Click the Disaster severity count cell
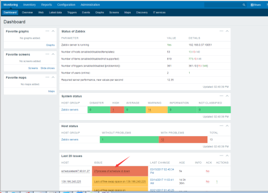This screenshot has height=193, width=268. tap(99, 110)
